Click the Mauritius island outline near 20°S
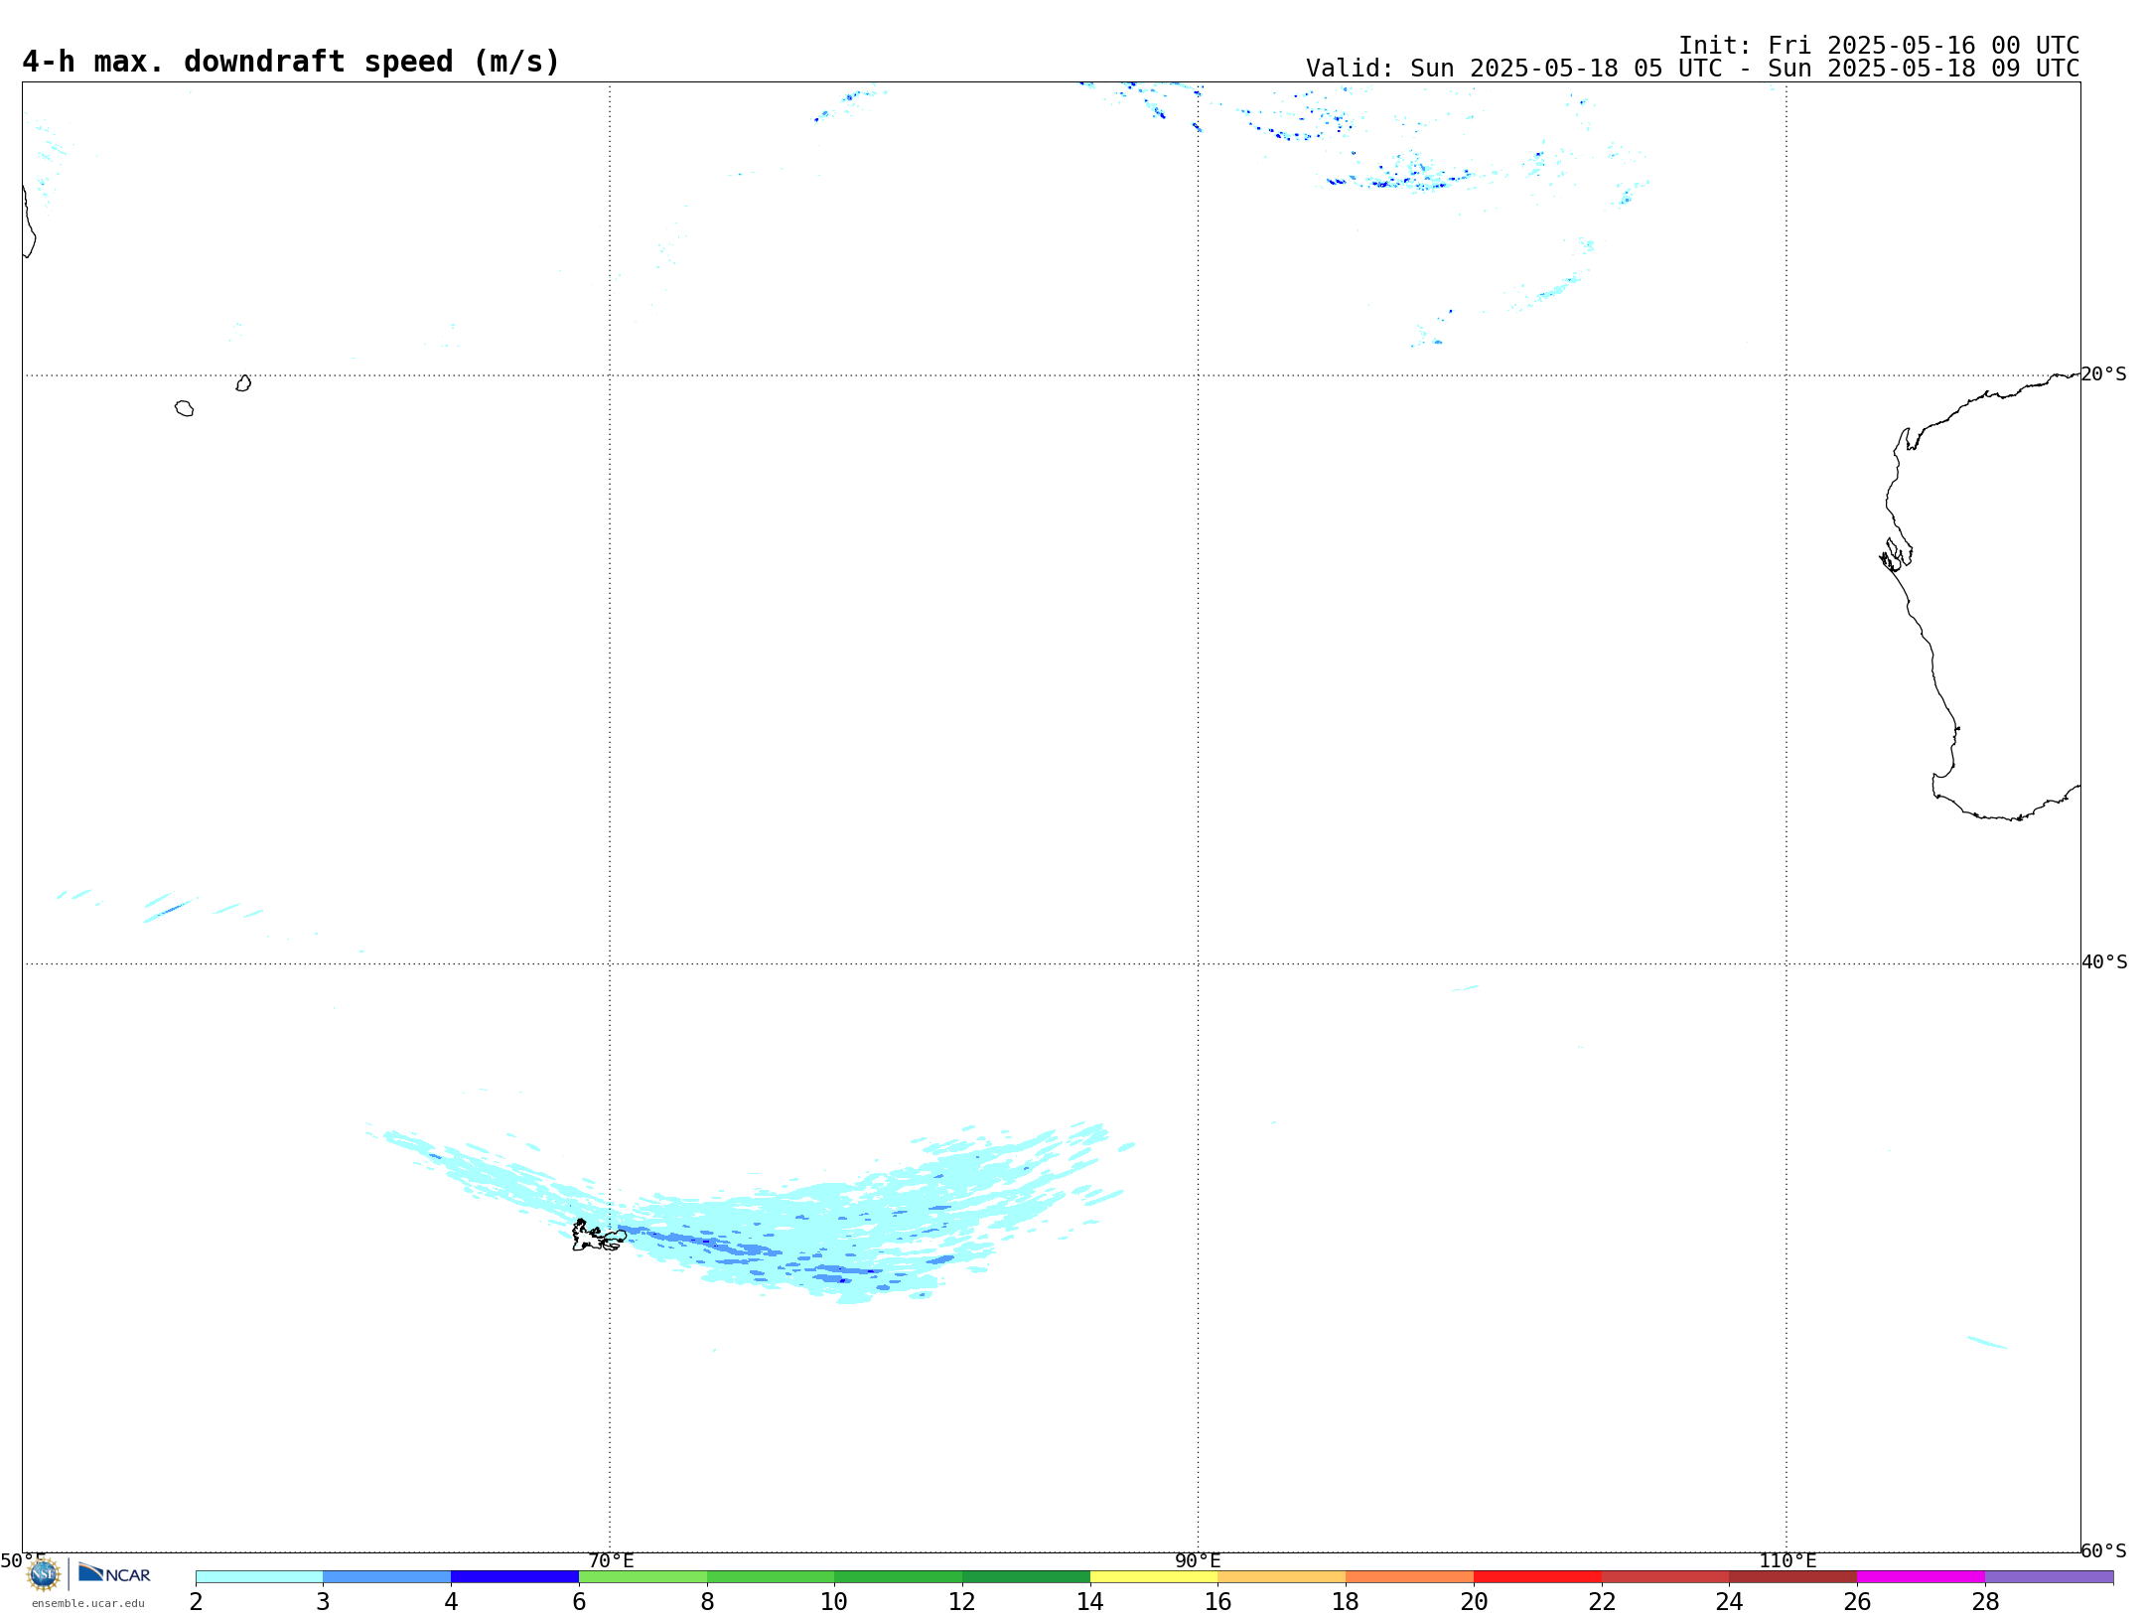The width and height of the screenshot is (2145, 1615). (243, 383)
